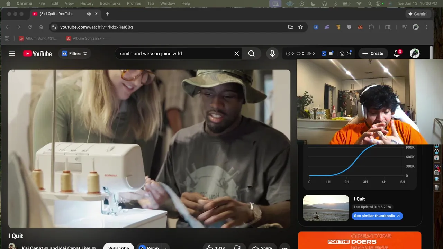Open YouTube notifications bell

[397, 54]
